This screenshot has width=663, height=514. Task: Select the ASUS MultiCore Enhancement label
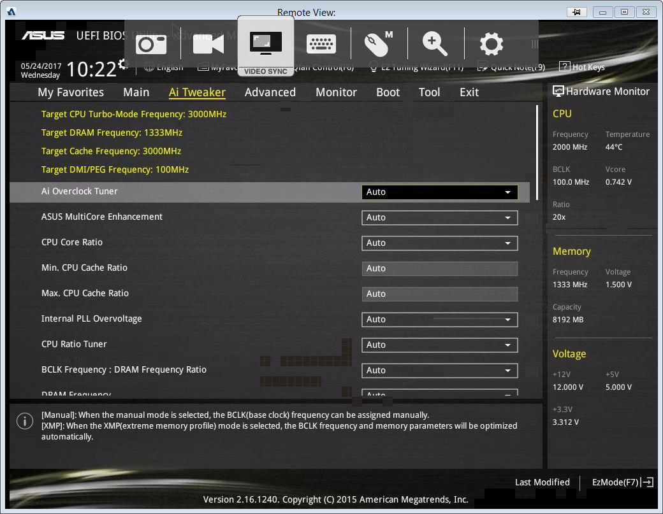point(102,217)
